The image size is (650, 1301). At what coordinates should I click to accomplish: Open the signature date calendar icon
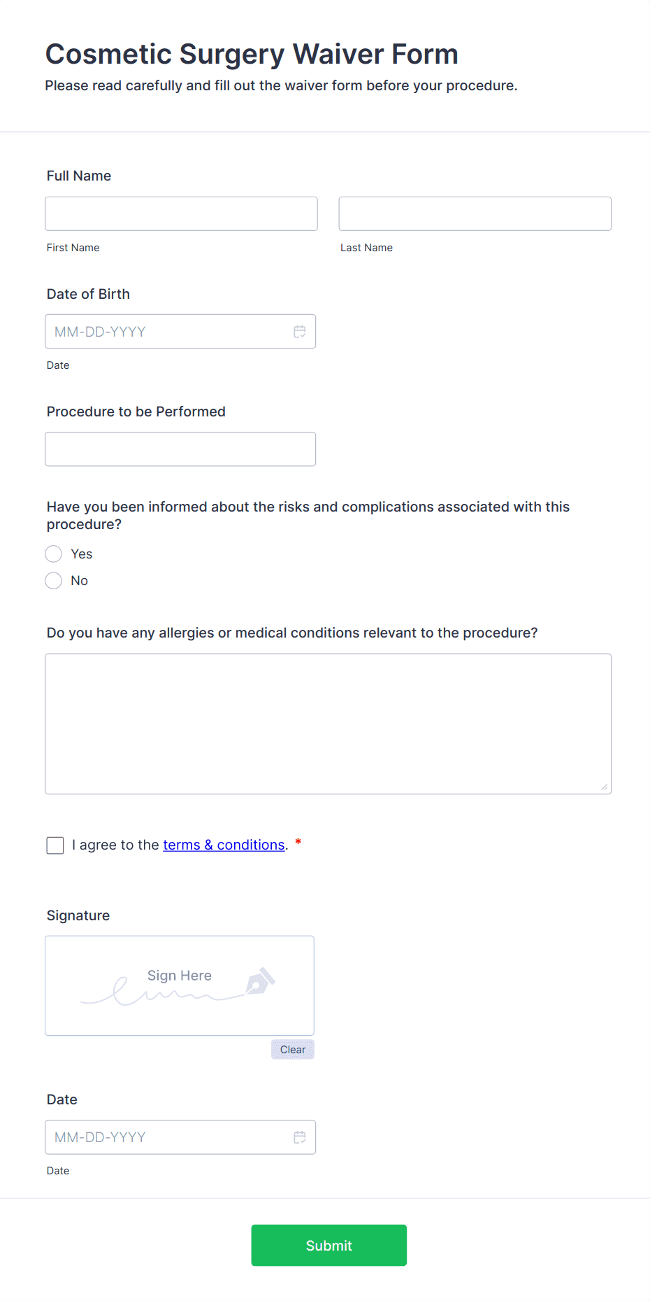coord(300,1137)
